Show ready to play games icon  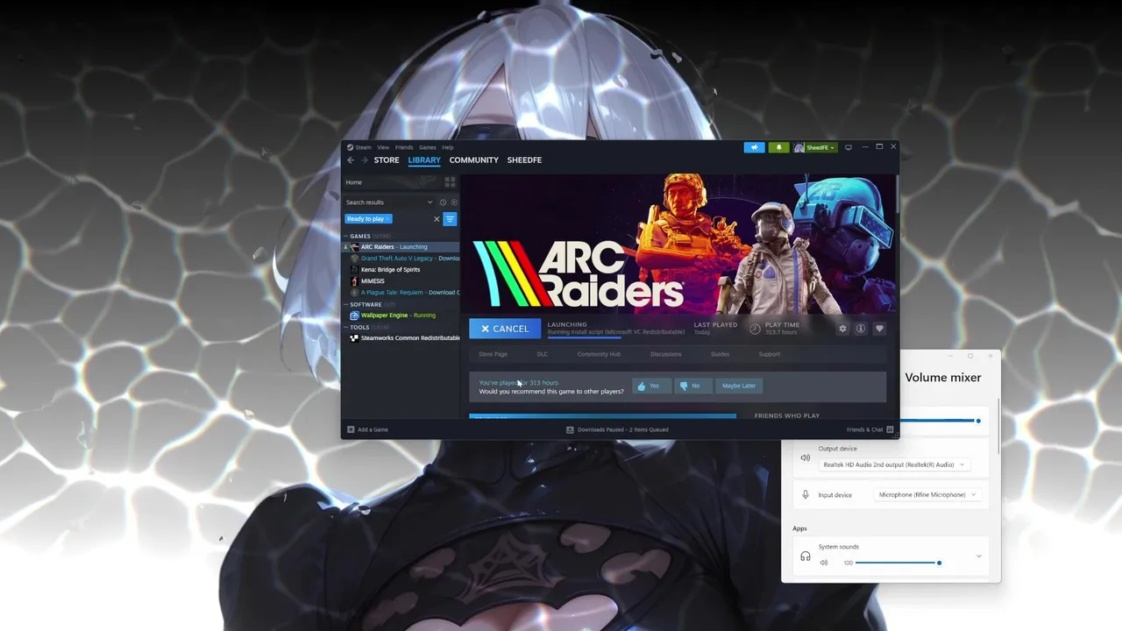454,202
